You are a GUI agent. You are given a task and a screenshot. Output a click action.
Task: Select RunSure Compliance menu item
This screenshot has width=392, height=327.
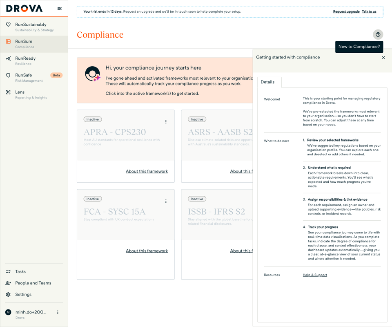tap(34, 44)
